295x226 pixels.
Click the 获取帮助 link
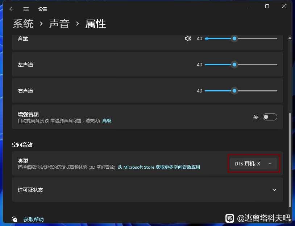[x=33, y=219]
